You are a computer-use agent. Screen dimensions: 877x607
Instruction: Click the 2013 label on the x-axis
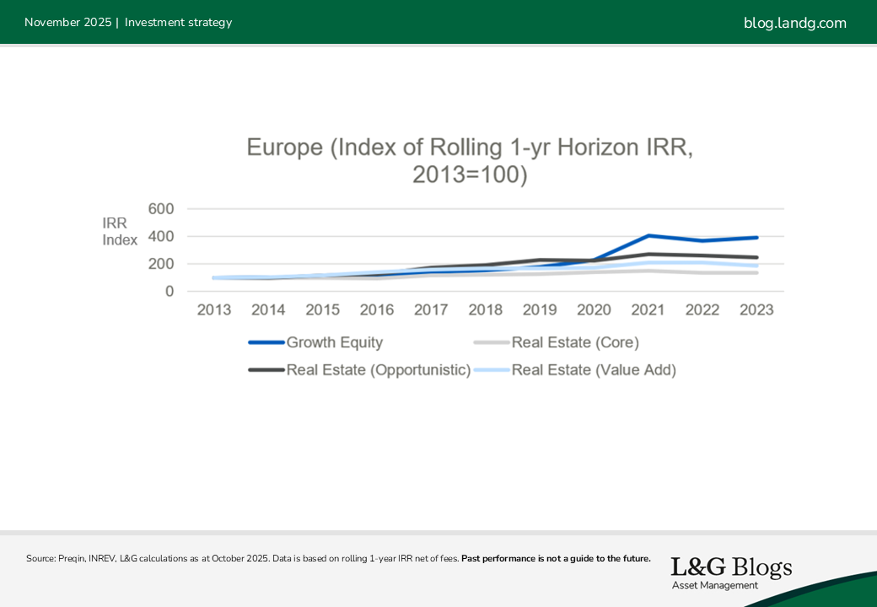(x=214, y=309)
